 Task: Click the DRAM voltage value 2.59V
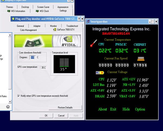(x=111, y=96)
